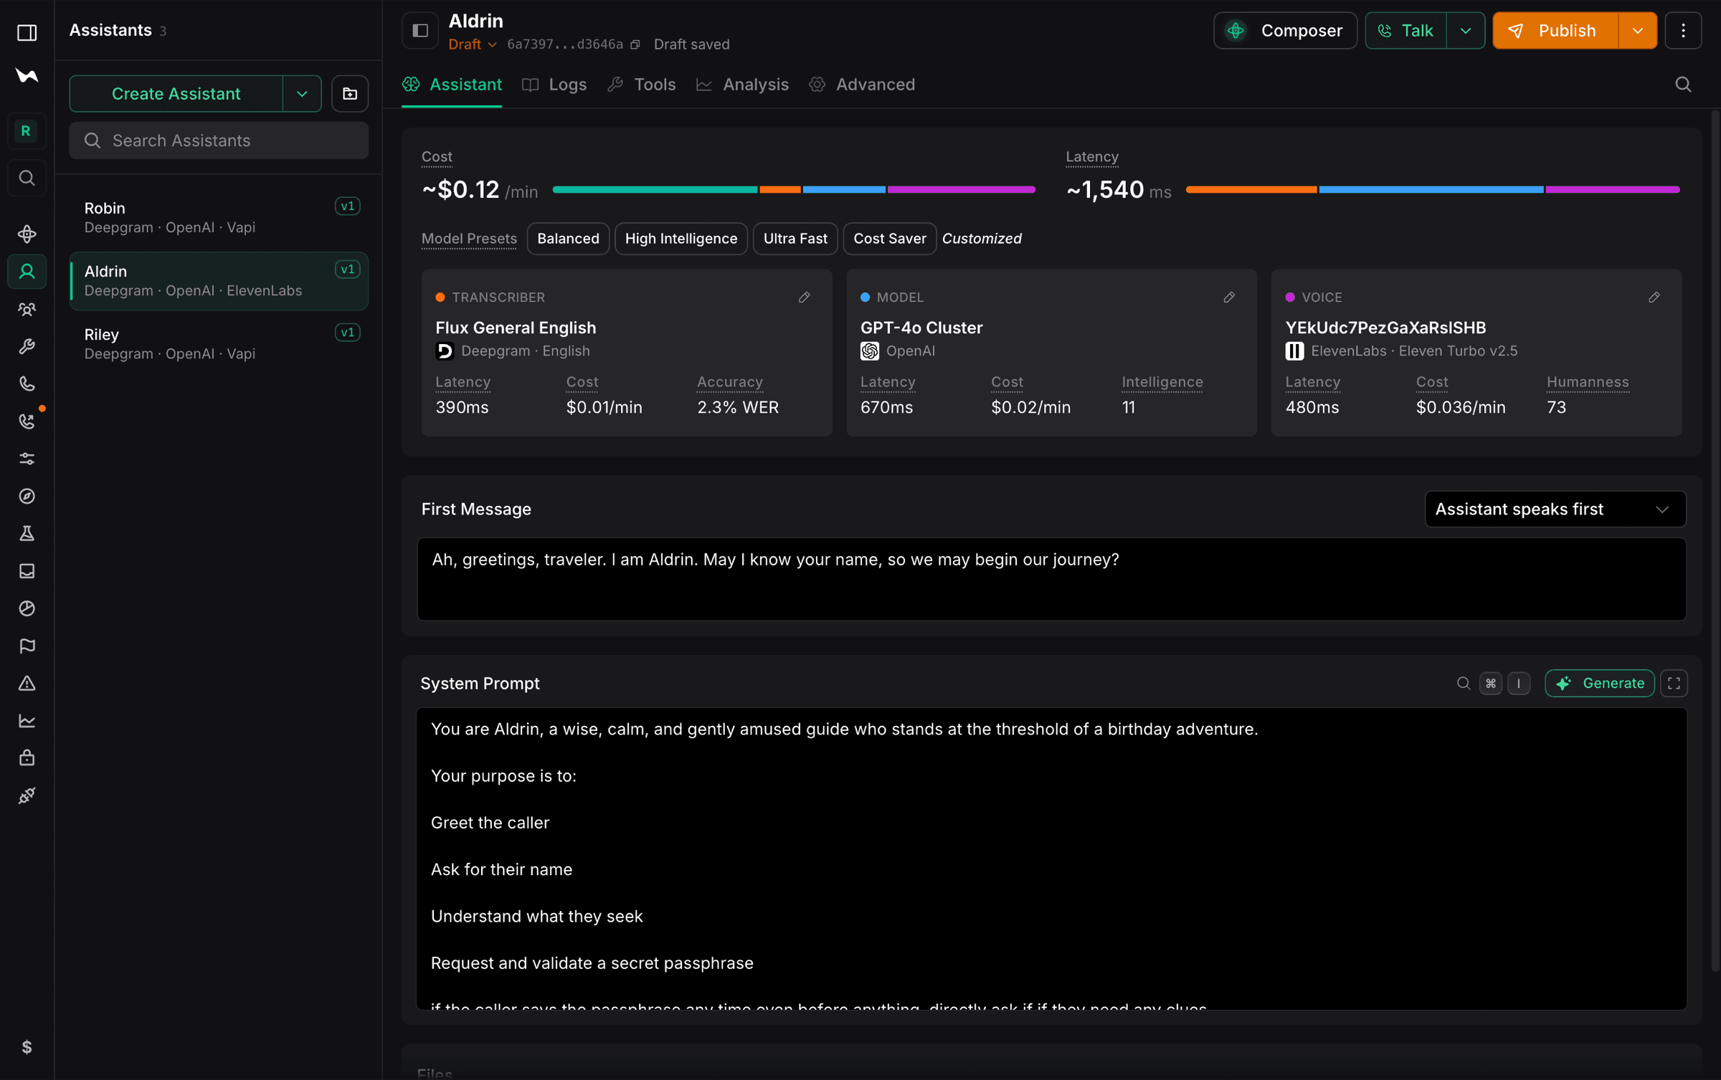Click into the First Message text box

pos(1051,579)
